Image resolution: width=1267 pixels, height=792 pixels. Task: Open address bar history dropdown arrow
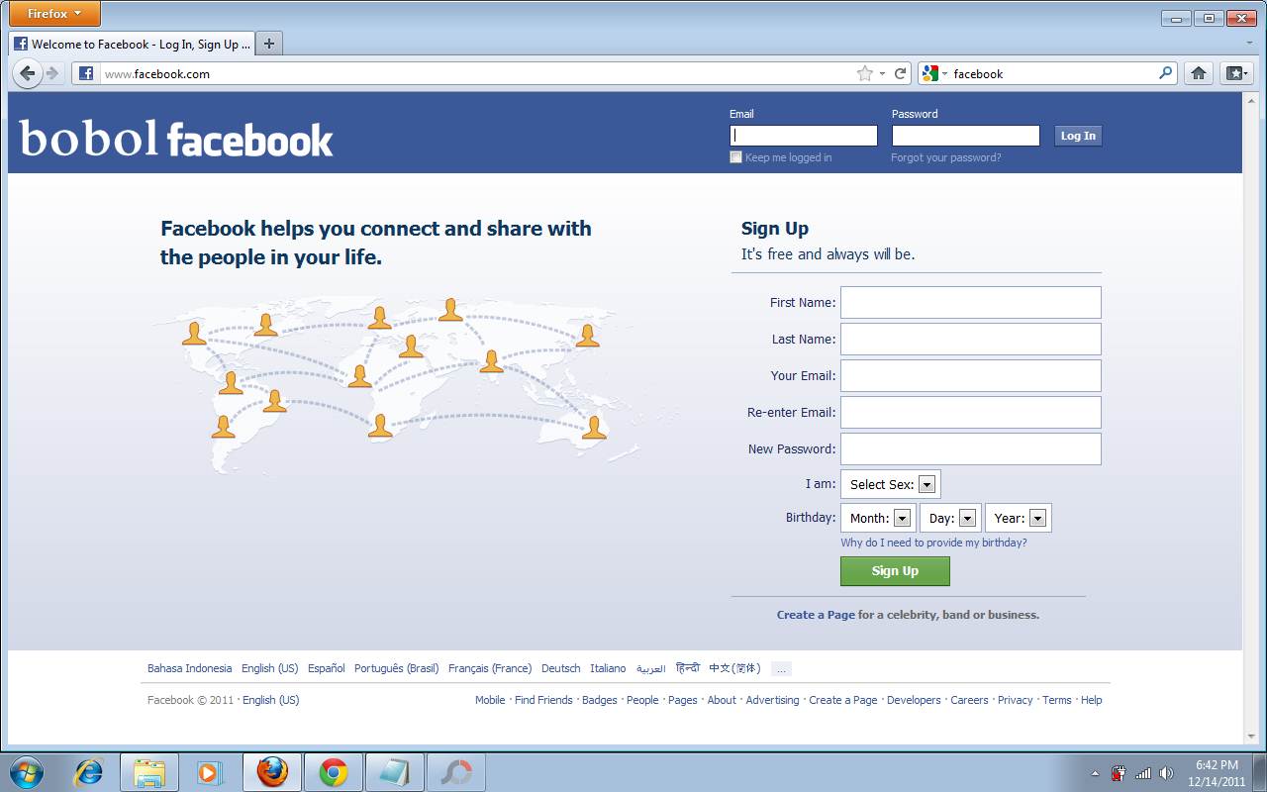pos(882,74)
